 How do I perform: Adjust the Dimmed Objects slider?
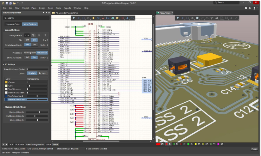tap(39, 112)
